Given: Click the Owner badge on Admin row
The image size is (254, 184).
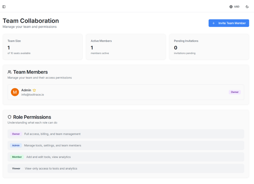Looking at the screenshot, I should [x=234, y=92].
